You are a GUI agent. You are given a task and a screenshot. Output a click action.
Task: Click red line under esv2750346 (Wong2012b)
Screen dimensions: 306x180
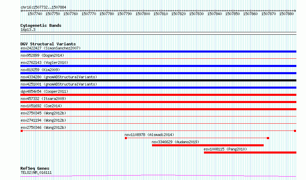[x=158, y=131]
